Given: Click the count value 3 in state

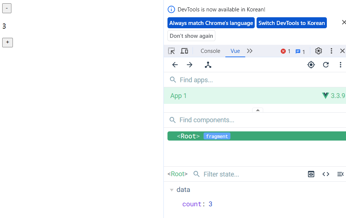Looking at the screenshot, I should [x=210, y=204].
